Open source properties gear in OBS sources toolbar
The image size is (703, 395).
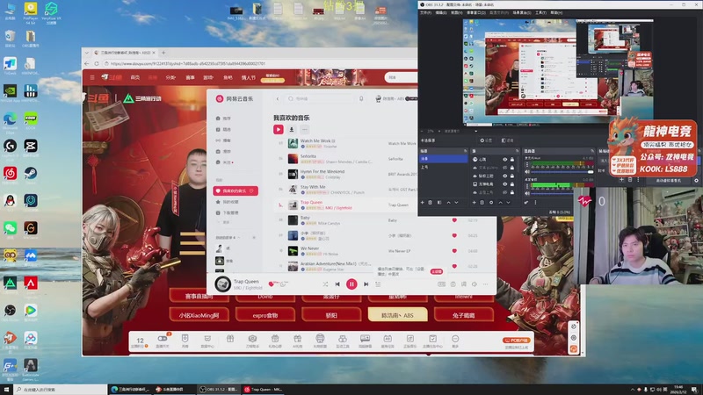click(x=491, y=203)
